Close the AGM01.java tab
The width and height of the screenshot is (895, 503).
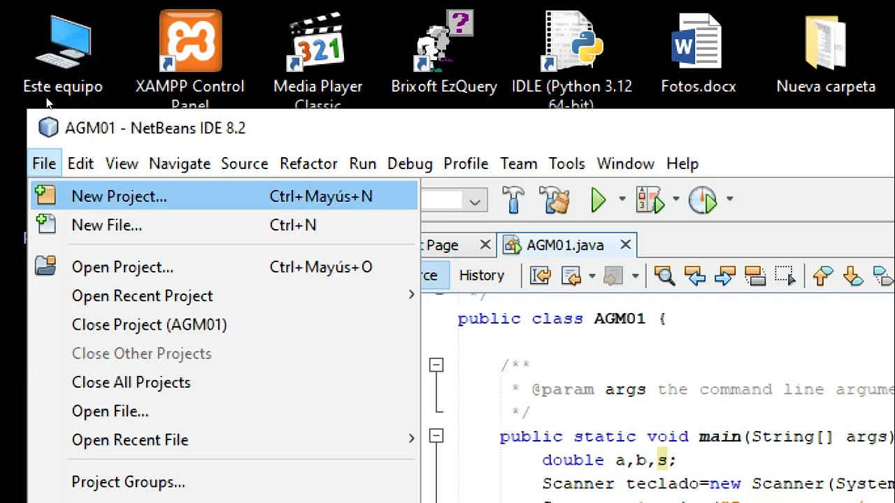point(625,245)
